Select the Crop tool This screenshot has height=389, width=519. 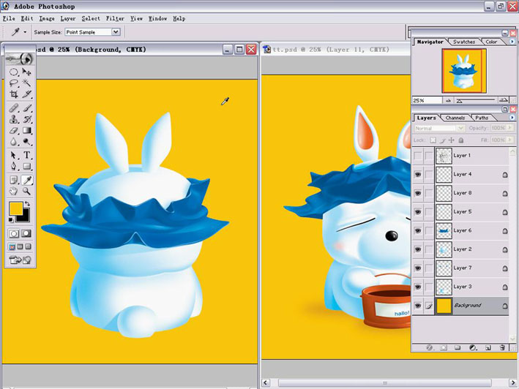point(14,94)
